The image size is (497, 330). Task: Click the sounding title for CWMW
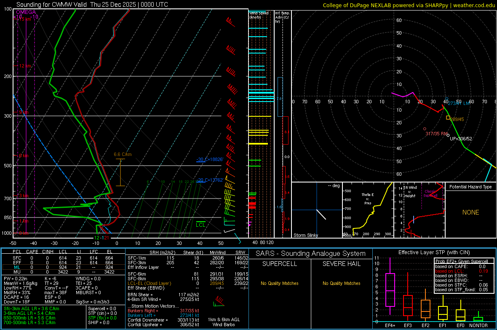[92, 5]
